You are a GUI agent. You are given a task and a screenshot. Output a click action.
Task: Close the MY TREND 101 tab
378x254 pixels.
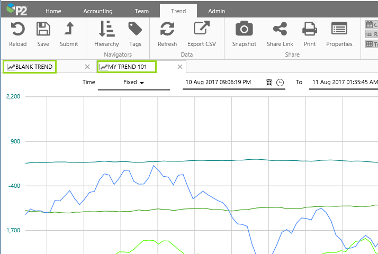180,67
